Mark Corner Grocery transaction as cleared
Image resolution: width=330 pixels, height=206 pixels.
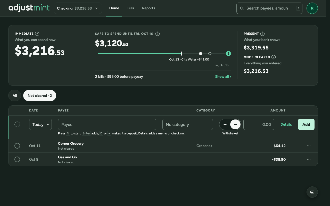(17, 146)
